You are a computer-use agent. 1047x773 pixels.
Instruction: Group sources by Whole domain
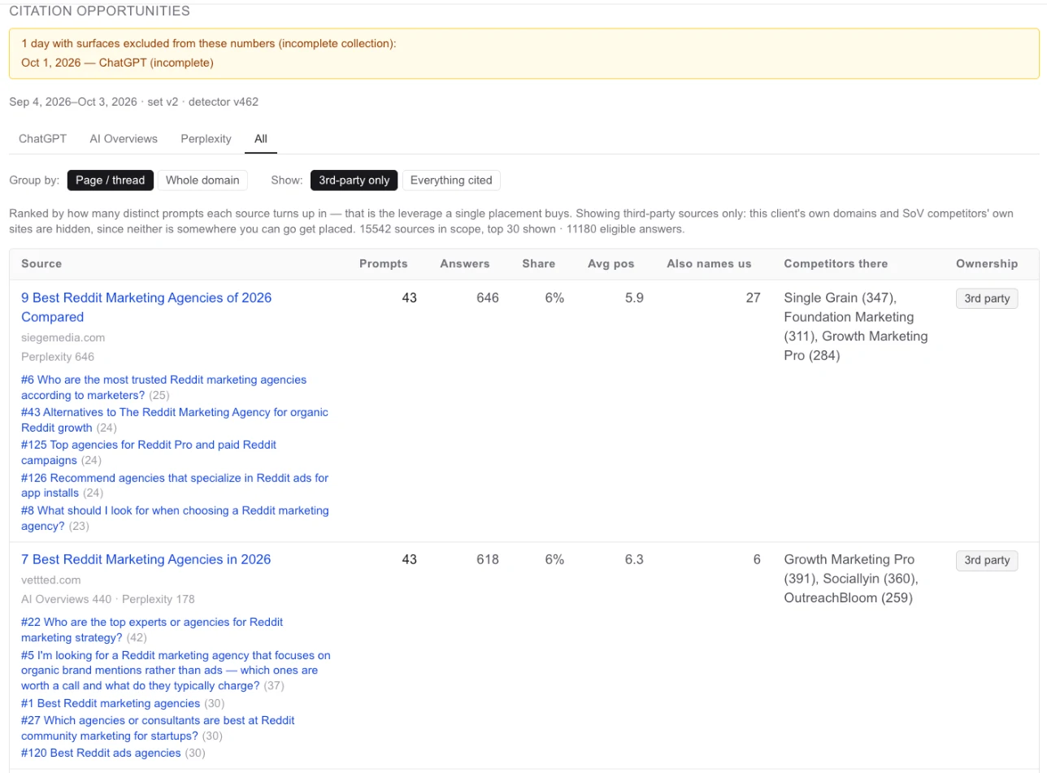[202, 180]
